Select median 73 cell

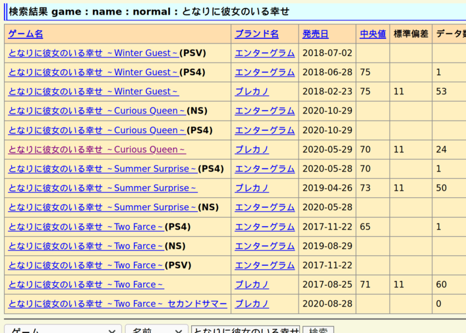coord(373,188)
